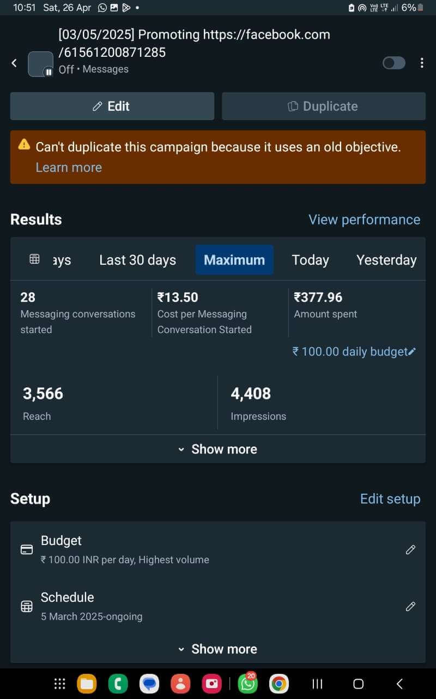Switch to the Today date range tab
Image resolution: width=436 pixels, height=699 pixels.
[x=310, y=260]
